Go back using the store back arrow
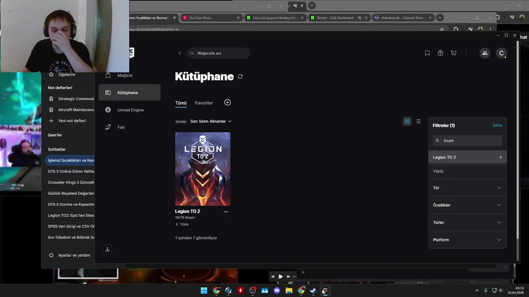This screenshot has height=297, width=529. point(180,53)
